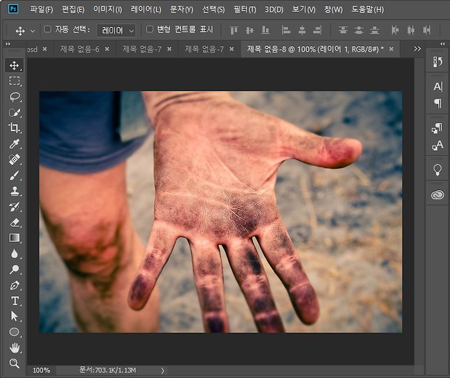Image resolution: width=450 pixels, height=378 pixels.
Task: Select the Path Selection tool
Action: (14, 316)
